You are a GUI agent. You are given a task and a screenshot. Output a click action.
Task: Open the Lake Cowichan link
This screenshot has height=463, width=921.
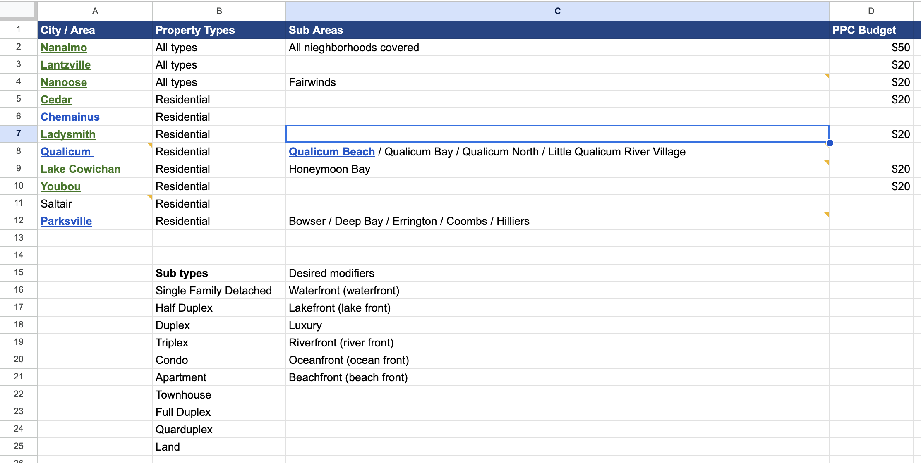coord(80,169)
